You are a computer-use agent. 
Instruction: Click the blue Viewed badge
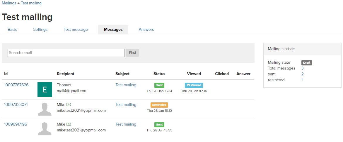194,85
